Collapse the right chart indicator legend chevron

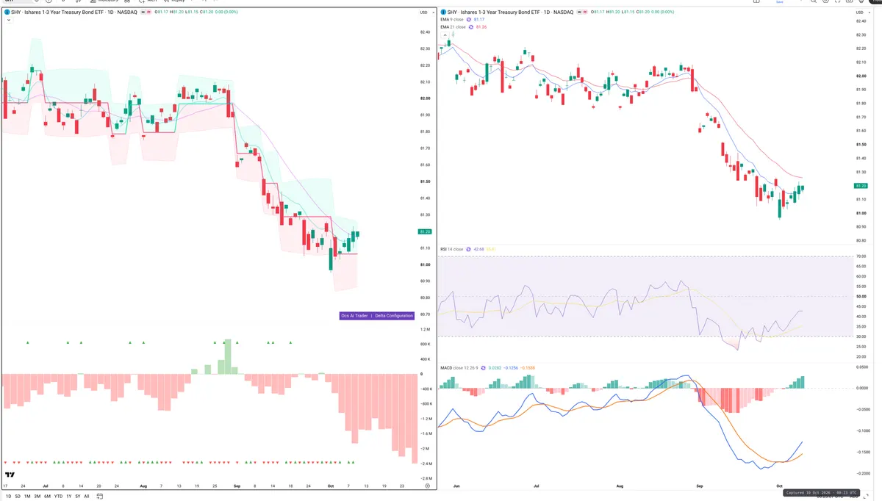click(443, 34)
